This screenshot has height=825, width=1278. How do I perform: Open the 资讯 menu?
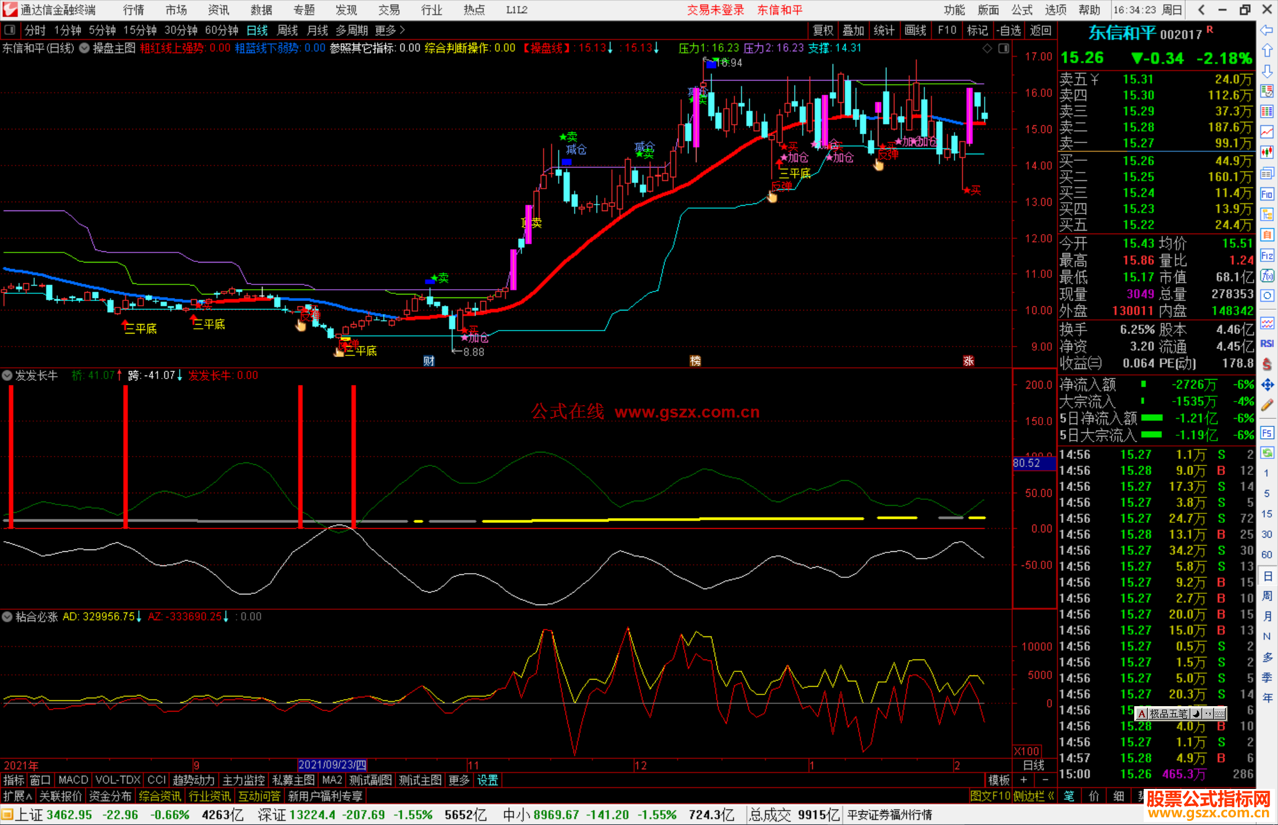click(219, 9)
